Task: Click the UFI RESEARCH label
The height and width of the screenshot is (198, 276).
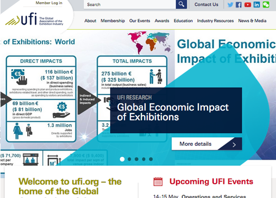Action: click(x=134, y=97)
